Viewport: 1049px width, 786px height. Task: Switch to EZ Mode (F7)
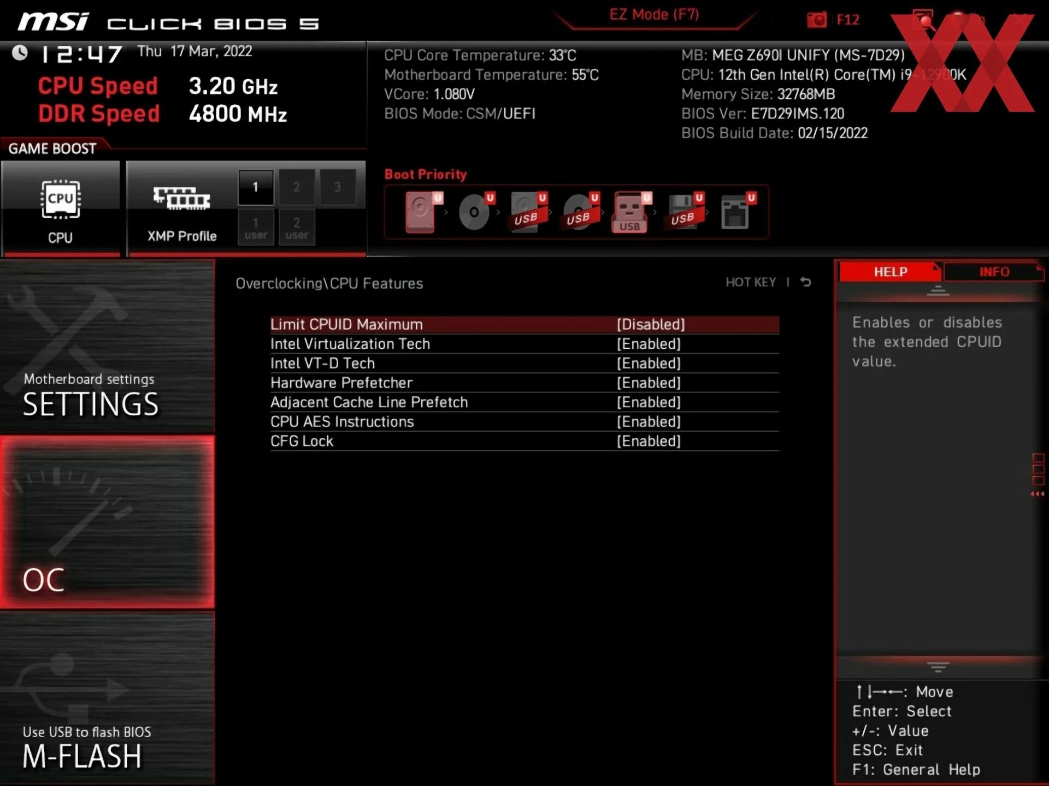click(x=654, y=15)
